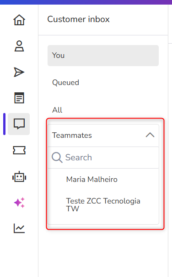Open the ticket icon in sidebar

point(19,150)
